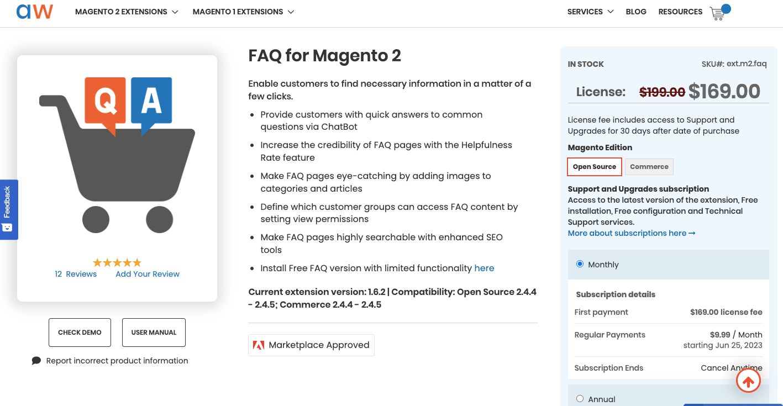Open the 'More about subscriptions here' link
Viewport: 783px width, 406px height.
tap(627, 233)
